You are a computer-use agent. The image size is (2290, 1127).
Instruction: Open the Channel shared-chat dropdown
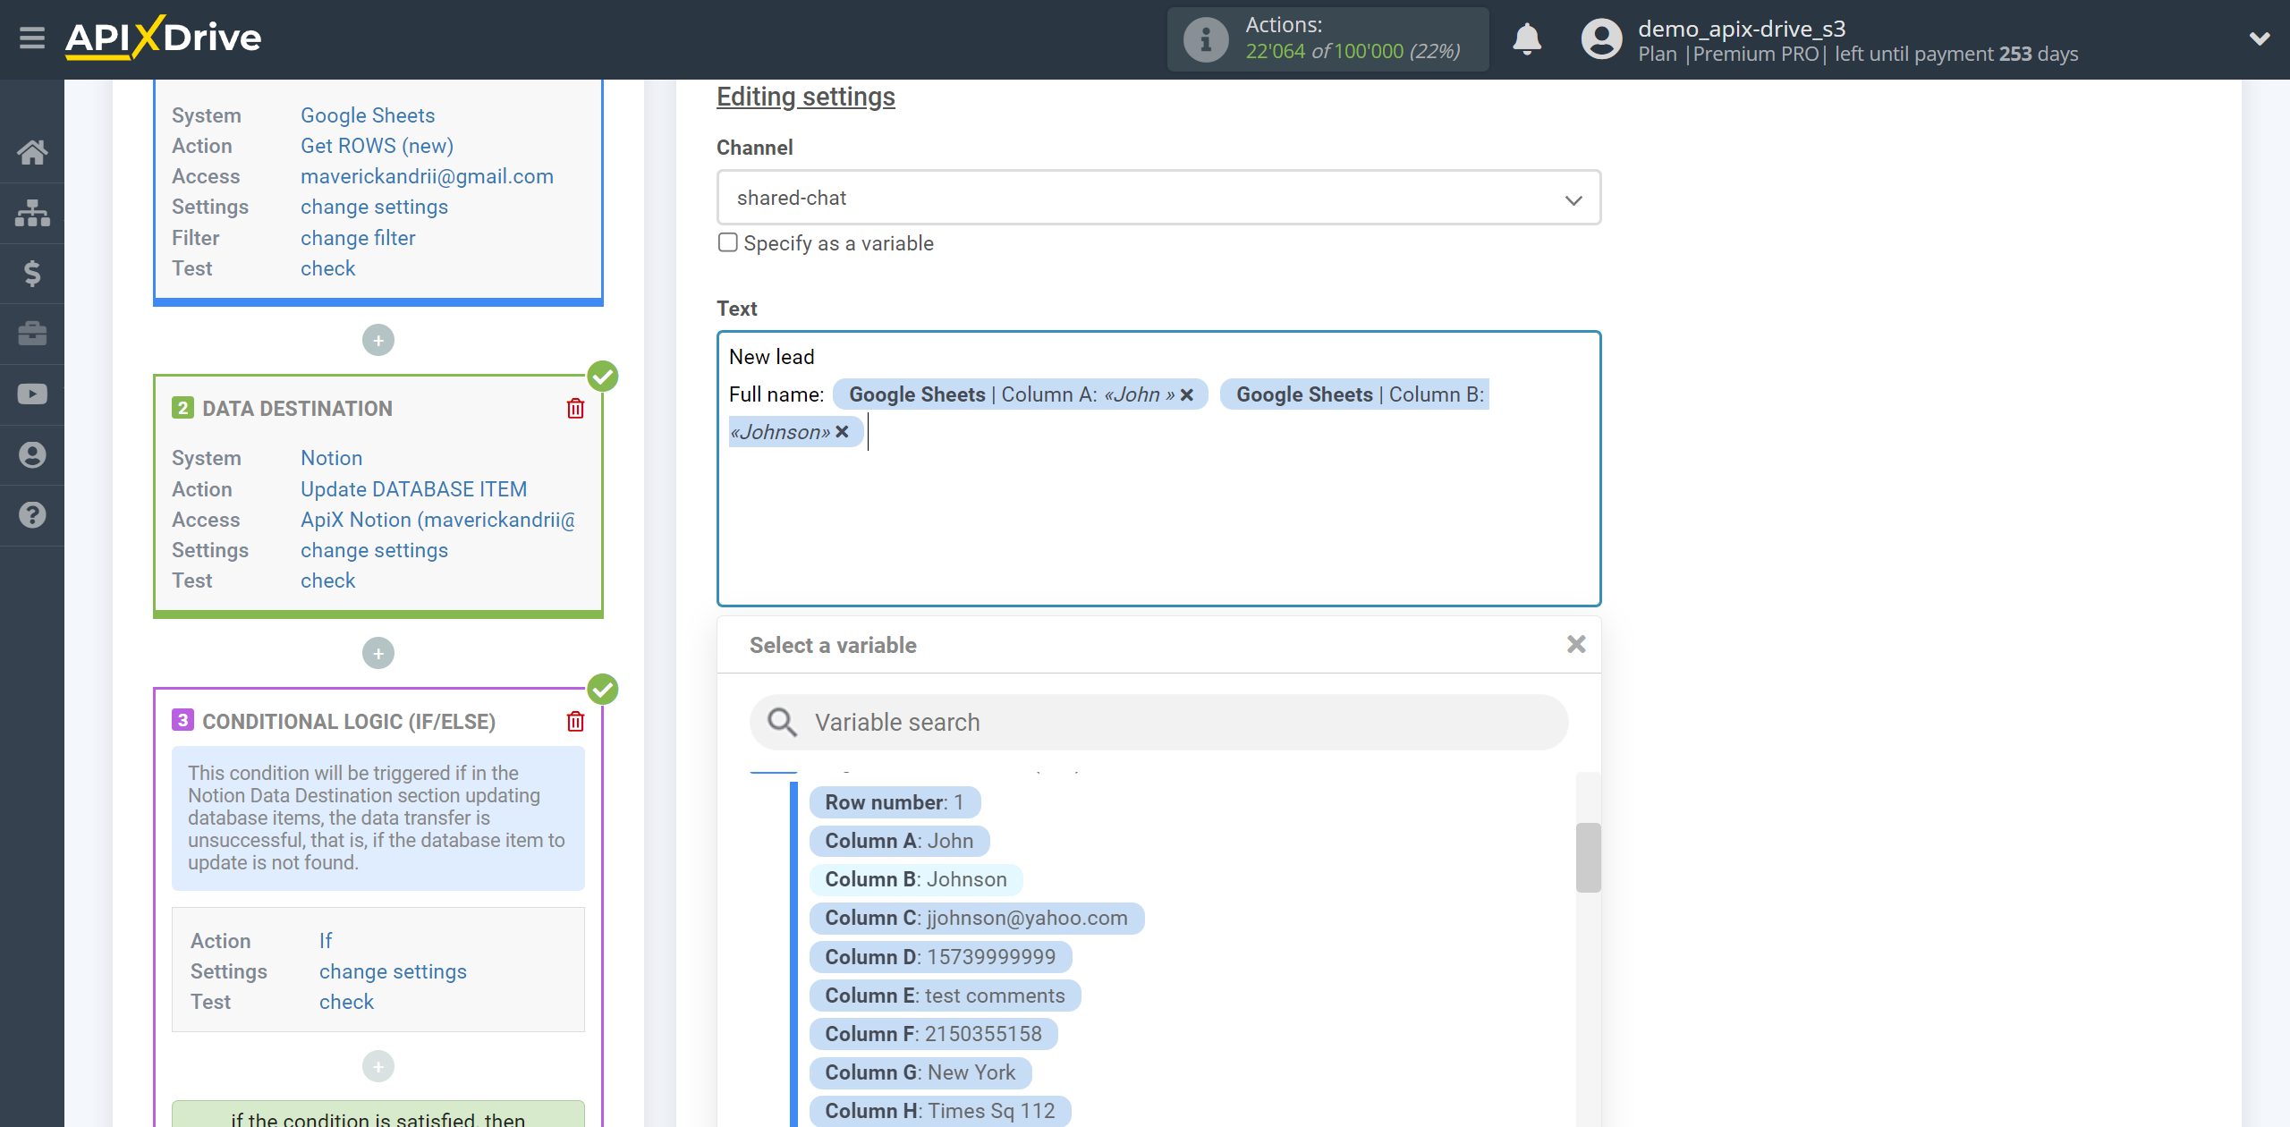pos(1158,198)
